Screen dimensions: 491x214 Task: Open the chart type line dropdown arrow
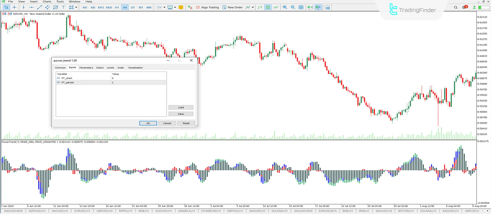click(x=164, y=7)
